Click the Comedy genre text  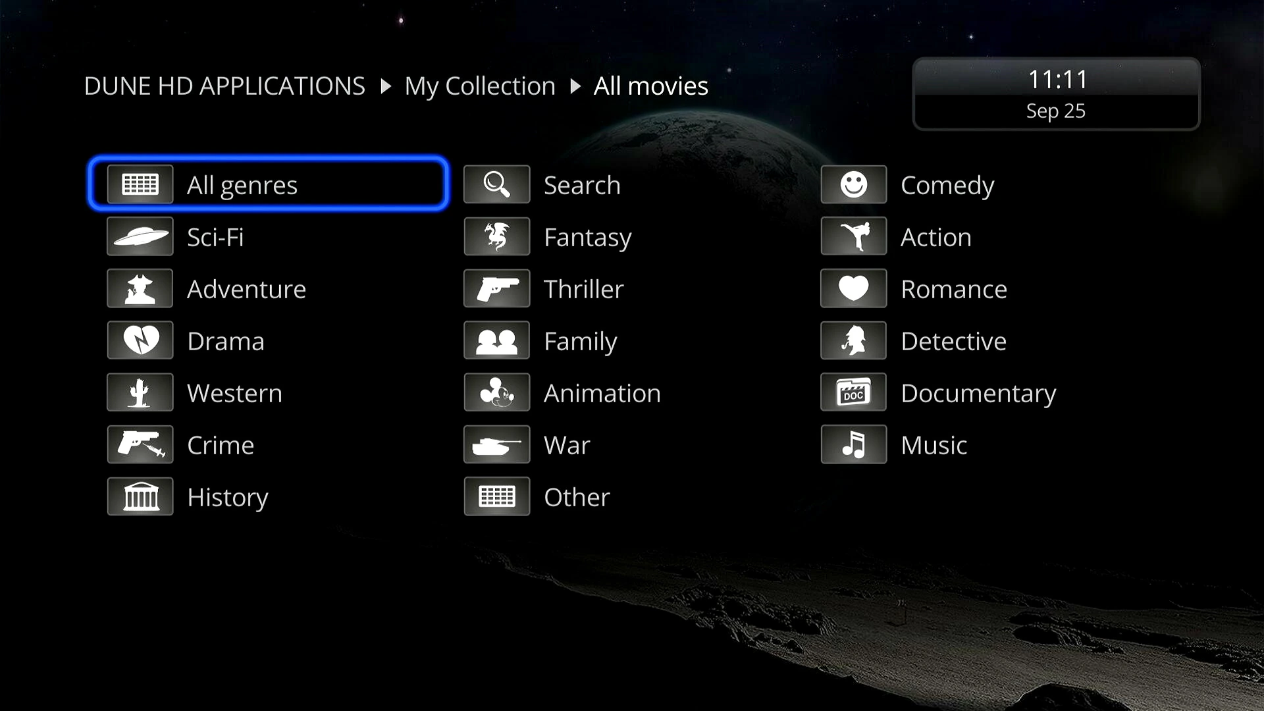click(947, 186)
